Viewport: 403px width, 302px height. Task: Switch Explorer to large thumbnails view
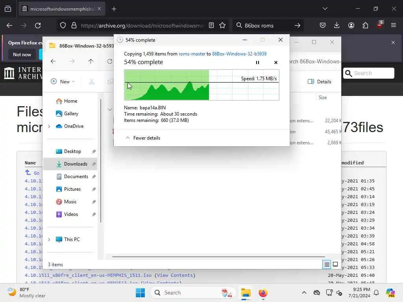click(x=335, y=264)
